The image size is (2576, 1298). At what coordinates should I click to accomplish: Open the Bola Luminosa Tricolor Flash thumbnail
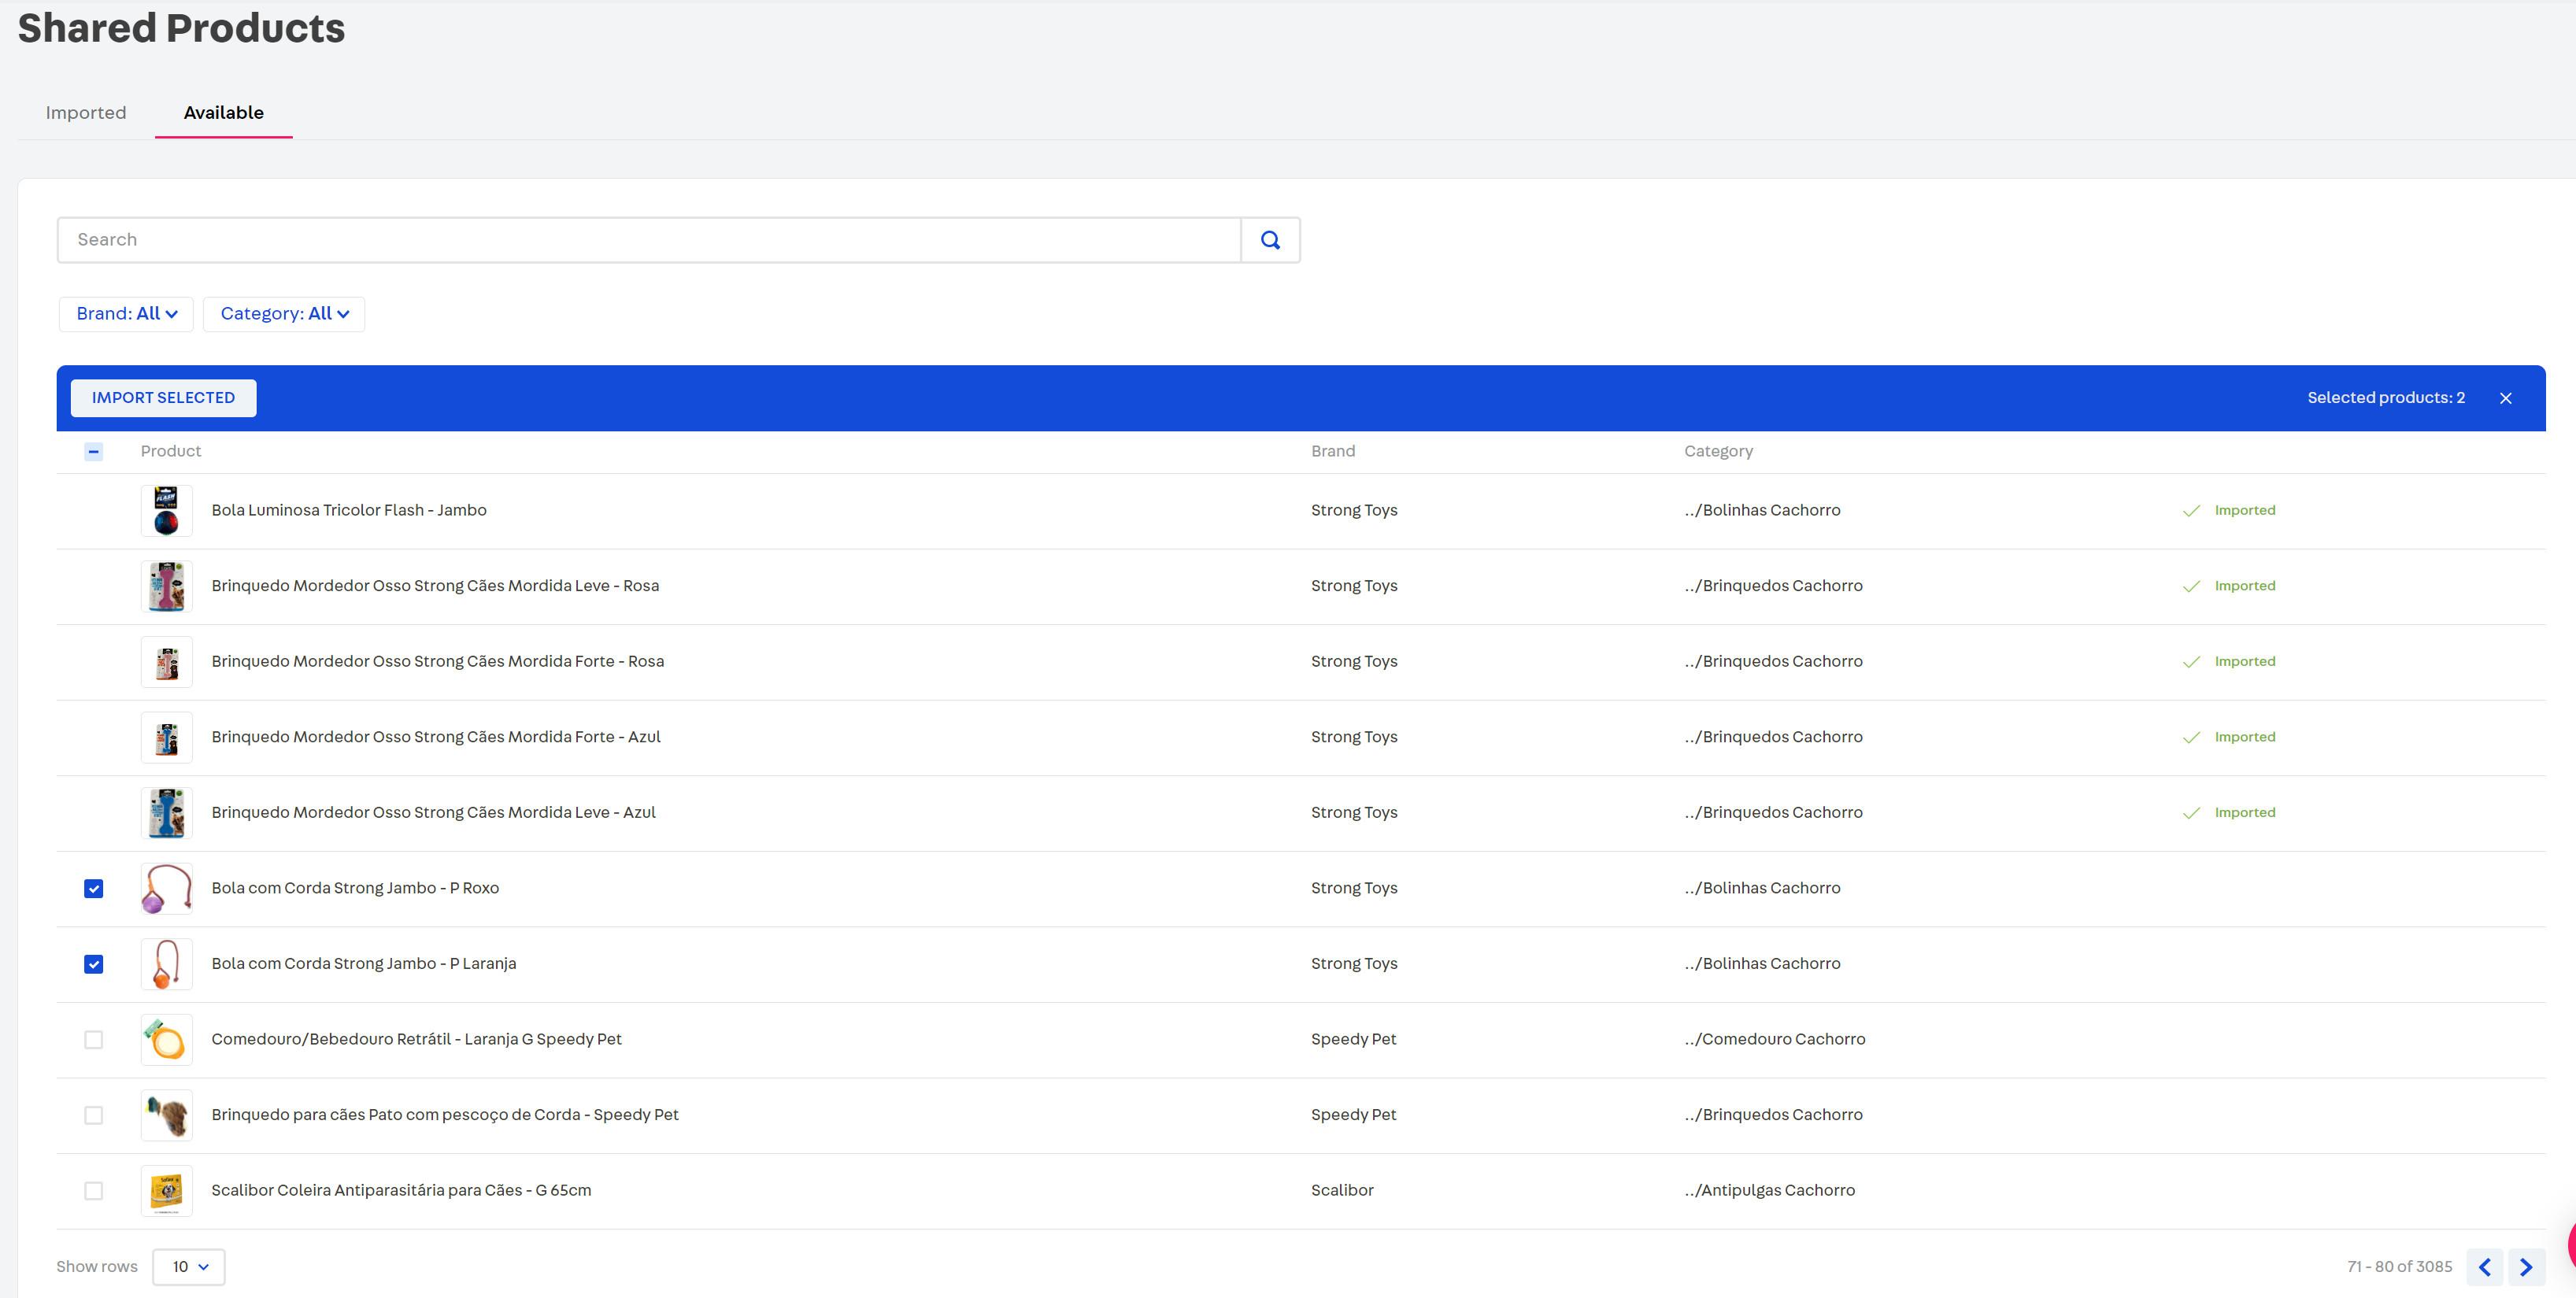(166, 511)
